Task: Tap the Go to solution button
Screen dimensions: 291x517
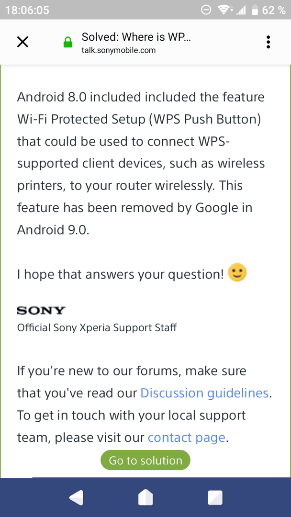Action: click(145, 461)
